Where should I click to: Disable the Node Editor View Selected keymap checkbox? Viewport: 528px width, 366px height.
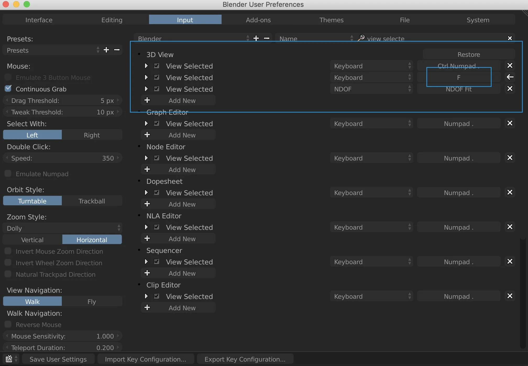157,158
